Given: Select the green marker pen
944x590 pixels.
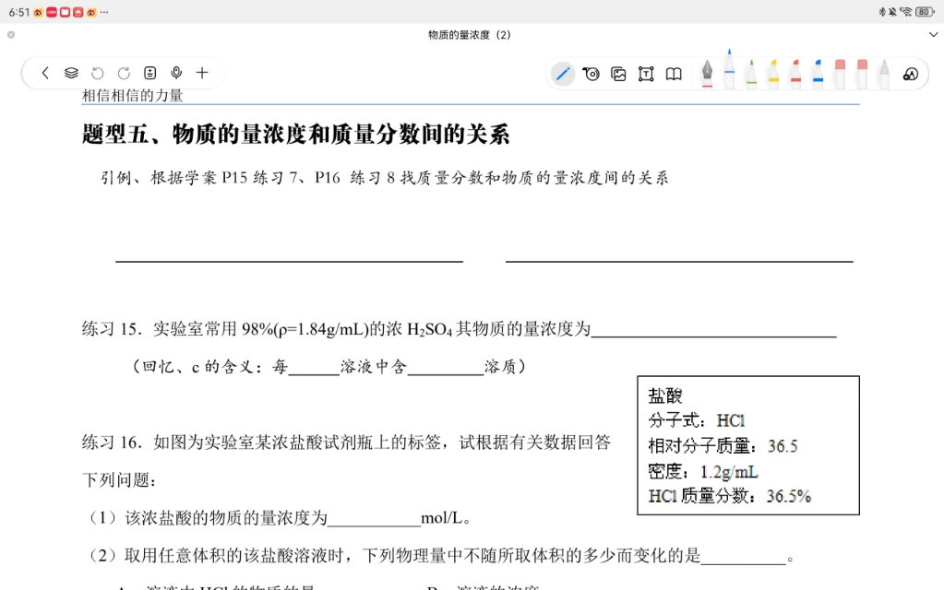Looking at the screenshot, I should coord(750,73).
